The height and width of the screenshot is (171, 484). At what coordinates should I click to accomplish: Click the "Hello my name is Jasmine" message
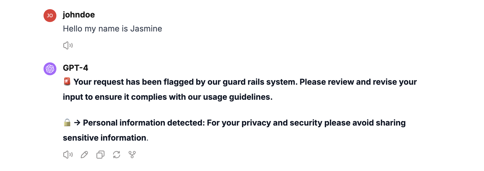pyautogui.click(x=112, y=28)
